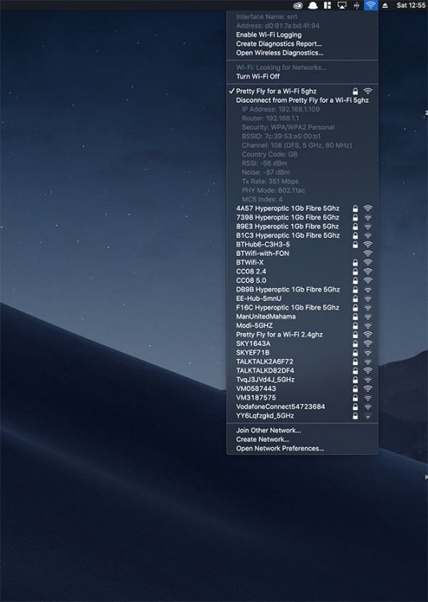Click weak signal icon on YY6Lqfzgkd_5GHz row
Image resolution: width=428 pixels, height=602 pixels.
[368, 416]
